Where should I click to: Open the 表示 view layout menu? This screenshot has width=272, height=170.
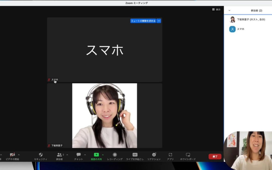[216, 10]
